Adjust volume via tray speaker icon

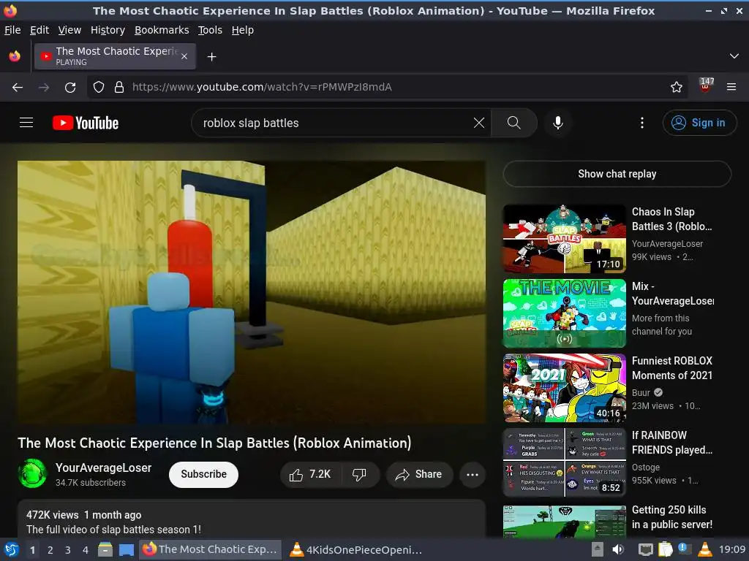coord(618,549)
